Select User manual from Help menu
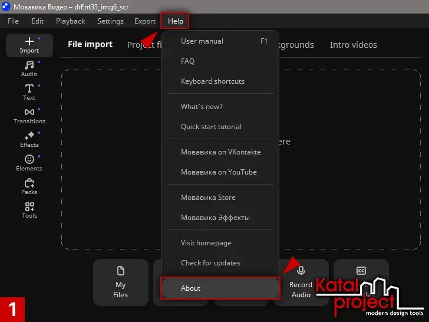This screenshot has width=429, height=322. pyautogui.click(x=220, y=41)
